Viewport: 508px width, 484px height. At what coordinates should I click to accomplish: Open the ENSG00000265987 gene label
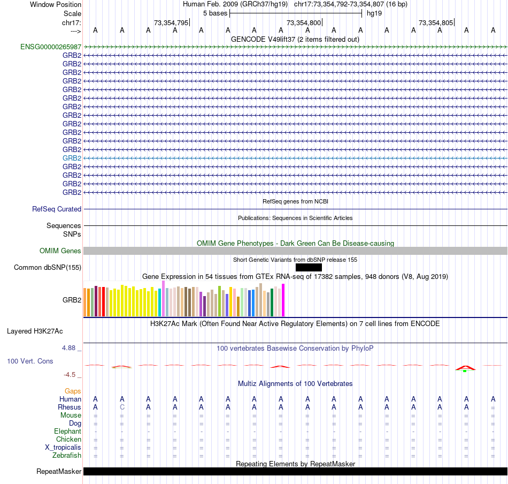coord(51,47)
